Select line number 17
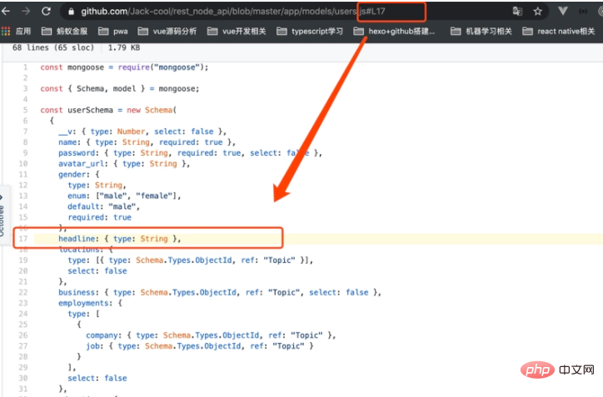The width and height of the screenshot is (603, 397). (x=23, y=239)
